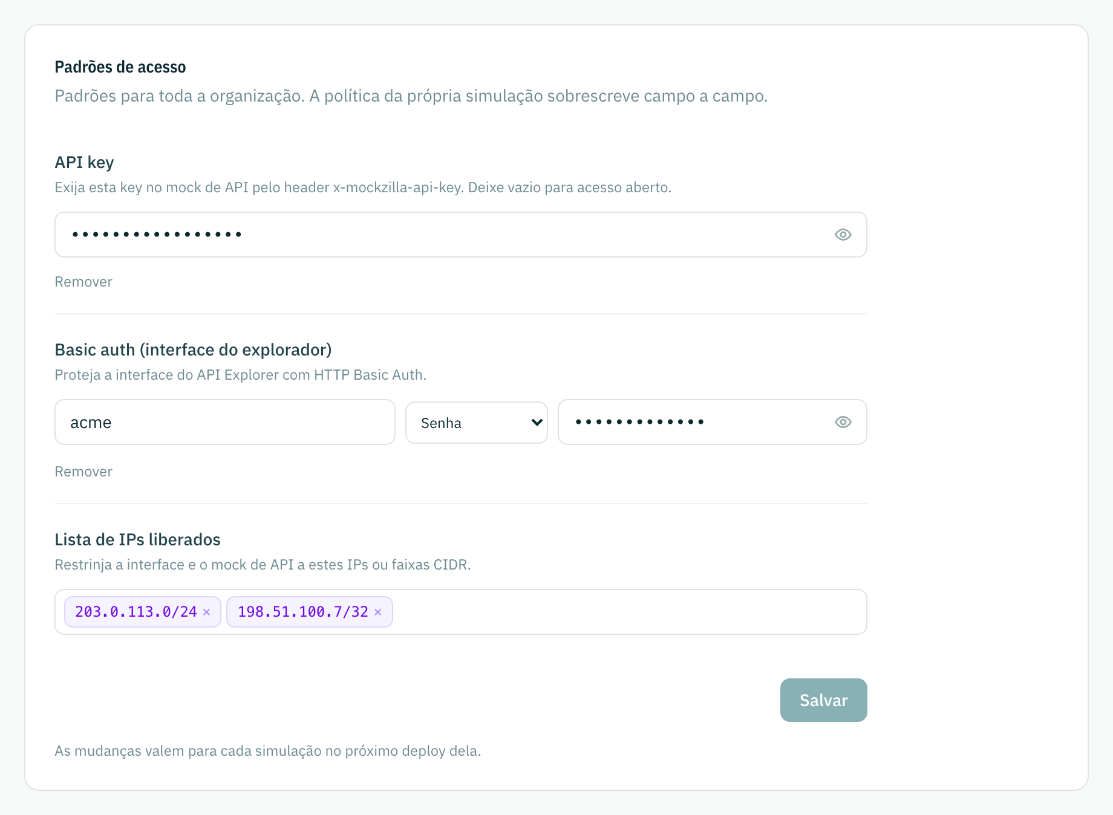Click the 'Proteja a interface do API Explorer' description
Image resolution: width=1113 pixels, height=815 pixels.
click(241, 375)
